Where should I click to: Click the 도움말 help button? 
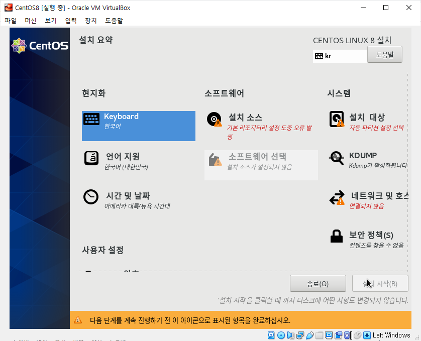point(384,55)
